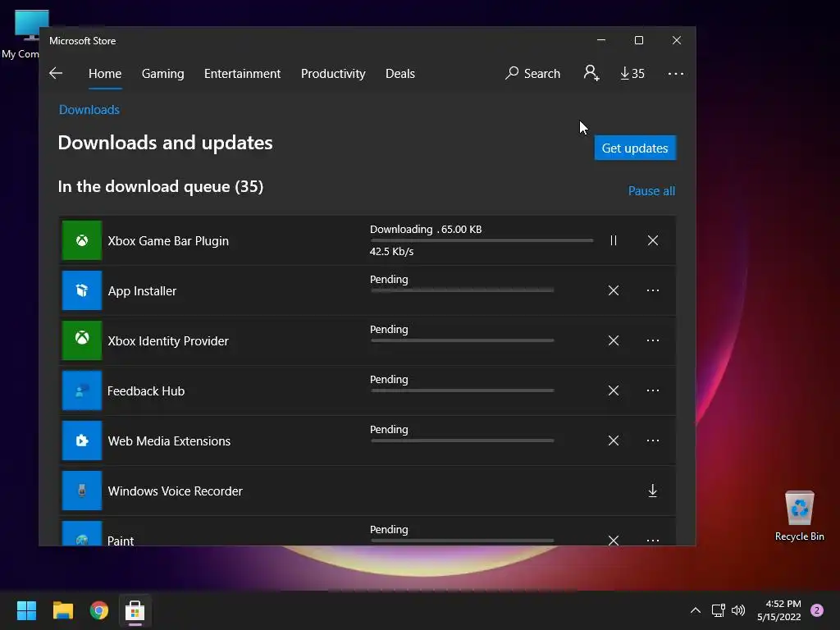The image size is (840, 630).
Task: Click the Web Media Extensions name
Action: coord(169,441)
